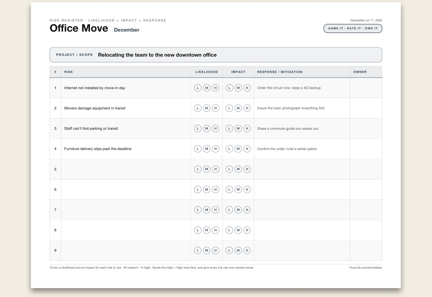Circle M likelihood for Internet not installed risk
Viewport: 432px width, 297px height.
pos(207,88)
